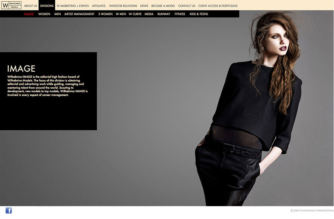The image size is (334, 219).
Task: Open the Artist Management division
Action: coord(79,14)
